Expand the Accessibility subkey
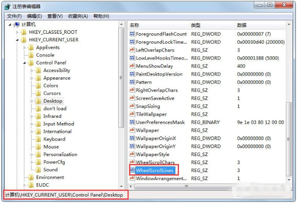The height and width of the screenshot is (205, 299). (32, 71)
